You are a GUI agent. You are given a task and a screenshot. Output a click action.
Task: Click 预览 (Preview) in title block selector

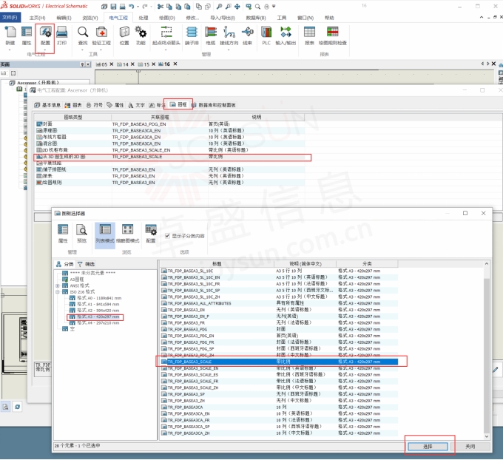click(x=81, y=234)
